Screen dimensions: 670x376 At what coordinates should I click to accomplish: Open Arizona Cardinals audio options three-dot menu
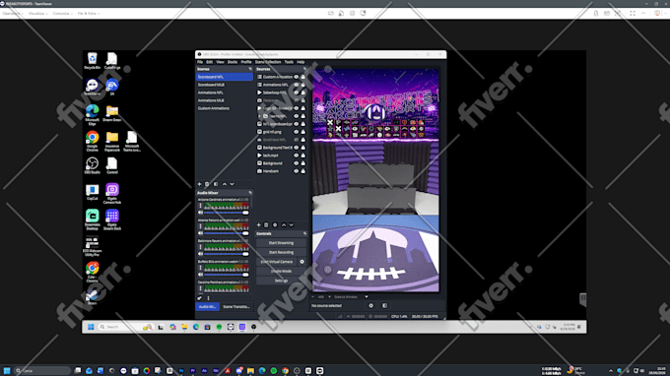click(x=200, y=206)
